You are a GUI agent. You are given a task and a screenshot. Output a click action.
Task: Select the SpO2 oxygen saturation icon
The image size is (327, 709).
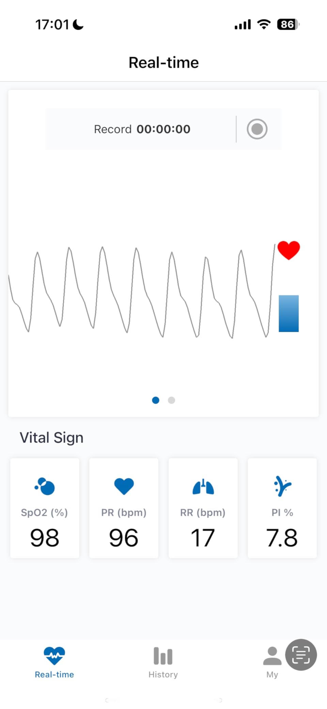coord(44,487)
